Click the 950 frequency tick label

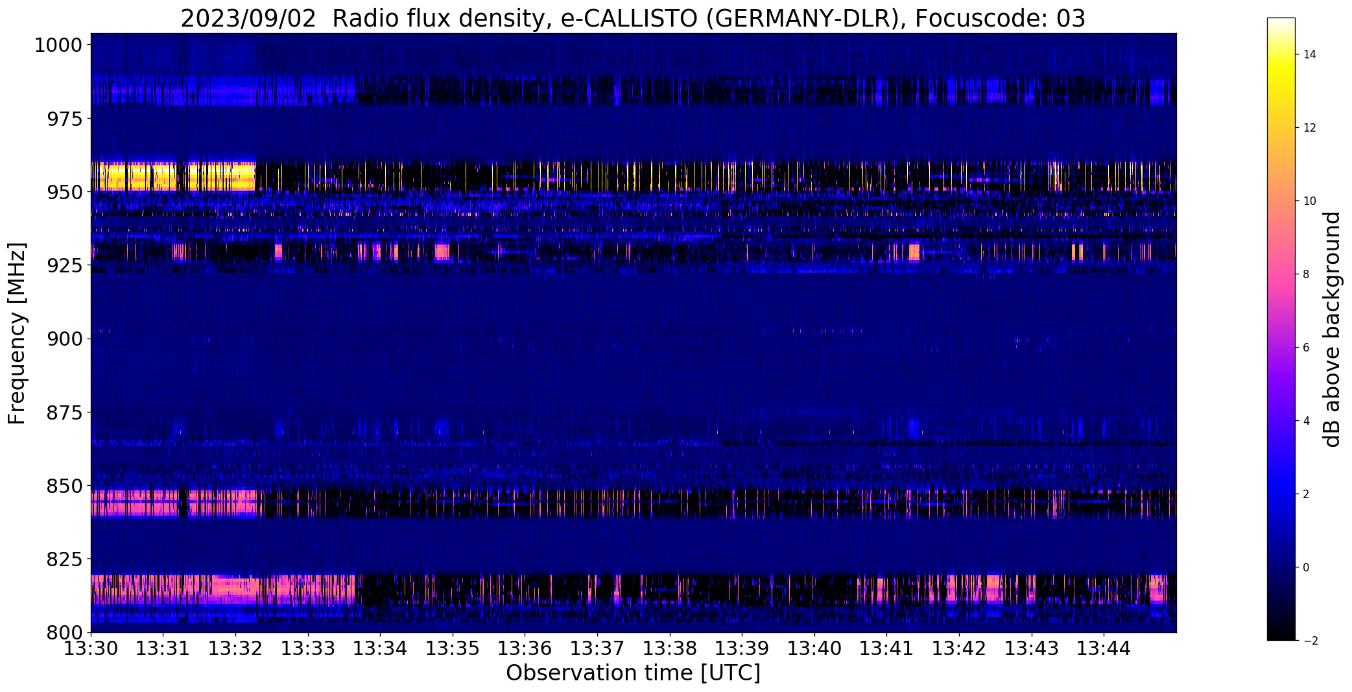[65, 193]
